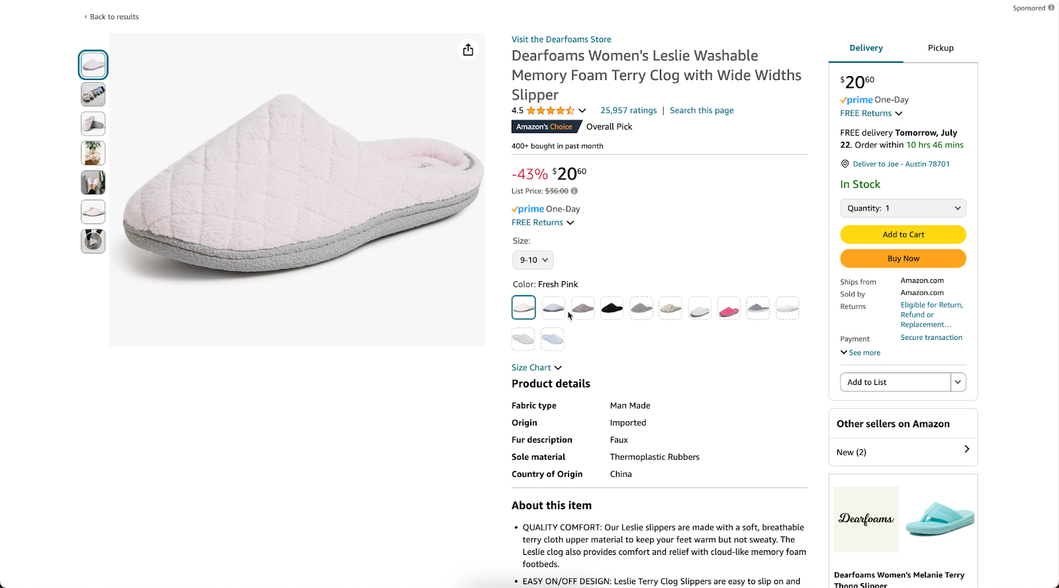This screenshot has height=588, width=1059.
Task: Click the second product image thumbnail
Action: 93,94
